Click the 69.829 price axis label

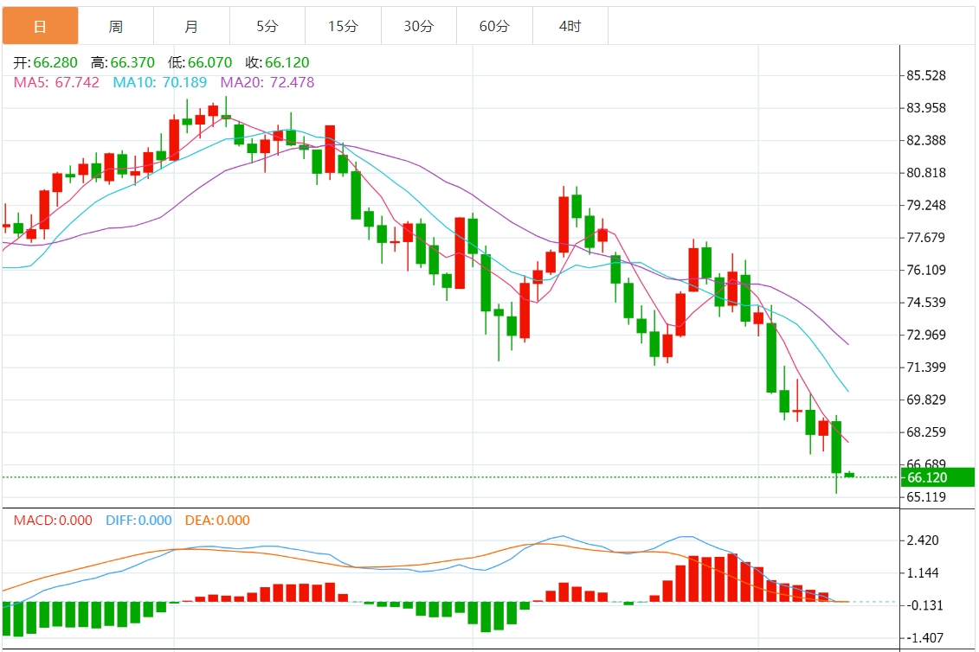click(x=926, y=400)
